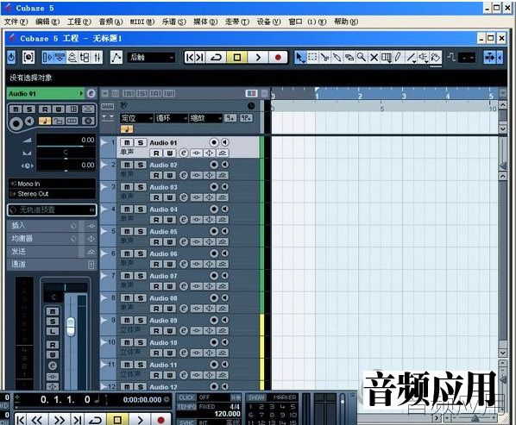Open the 定位 dropdown in track list
The image size is (516, 425).
[136, 118]
